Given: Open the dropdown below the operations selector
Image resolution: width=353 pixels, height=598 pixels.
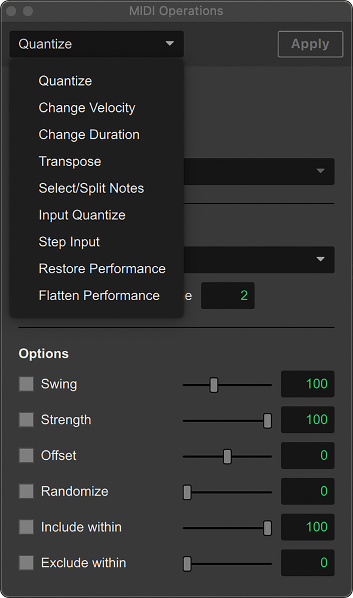Looking at the screenshot, I should click(x=257, y=172).
